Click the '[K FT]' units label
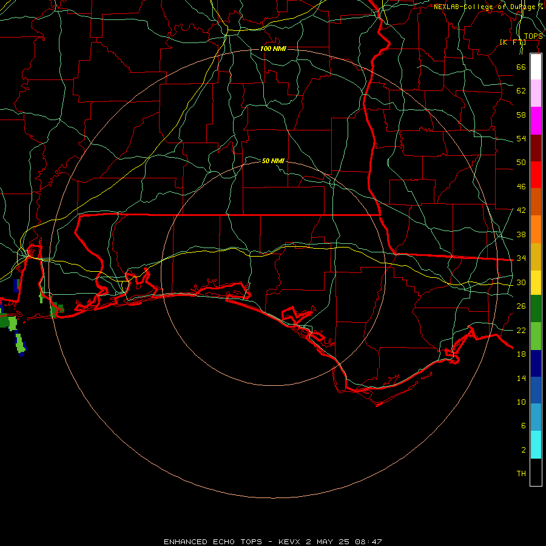Image resolution: width=546 pixels, height=546 pixels. (x=513, y=42)
